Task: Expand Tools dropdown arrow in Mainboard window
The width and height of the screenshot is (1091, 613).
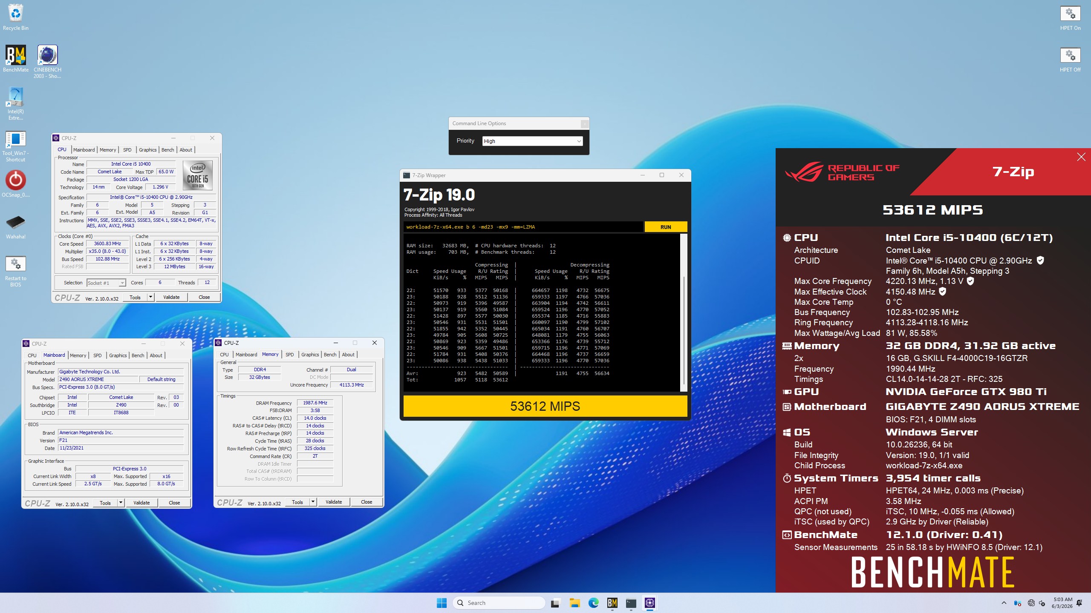Action: (121, 503)
